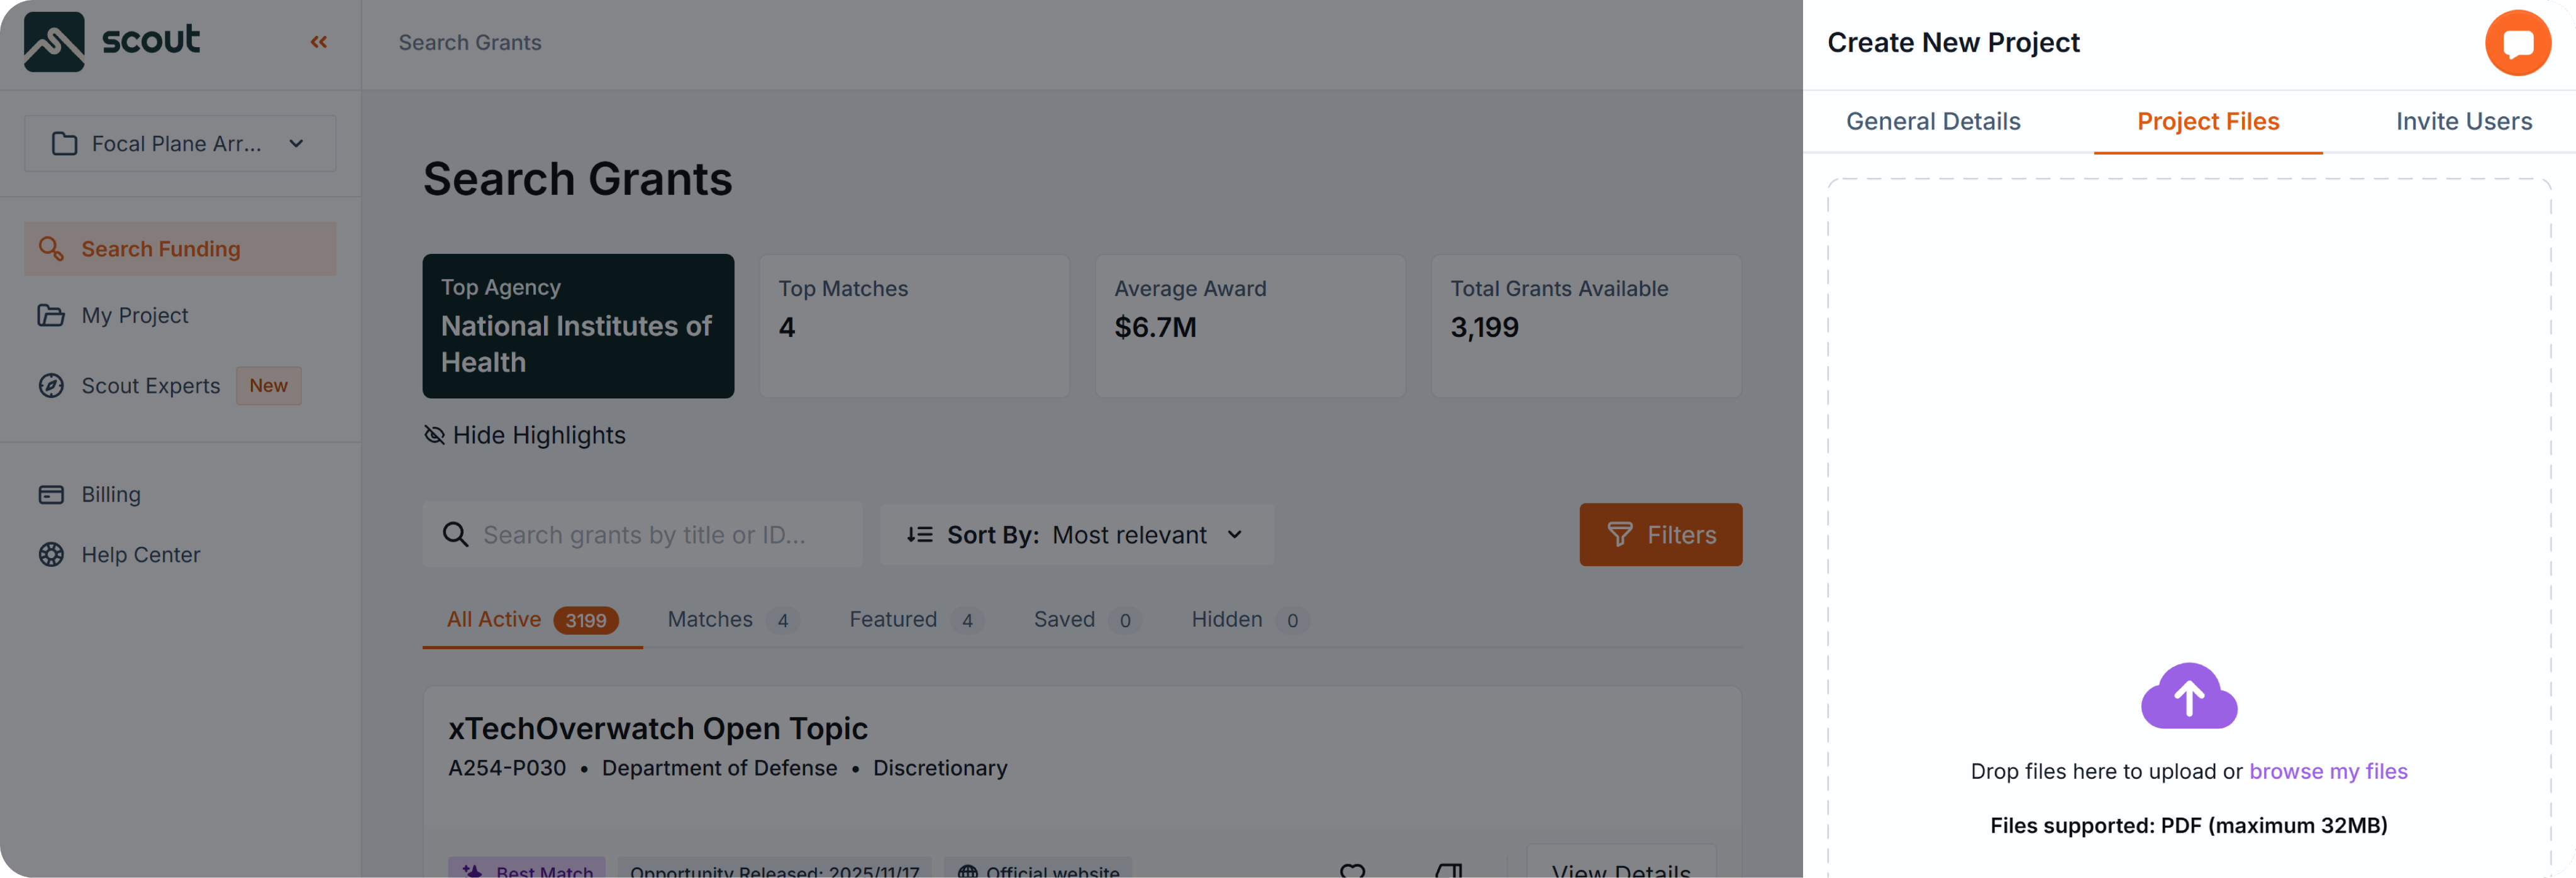Select the Top Agency highlight card
The height and width of the screenshot is (878, 2576).
[x=578, y=326]
